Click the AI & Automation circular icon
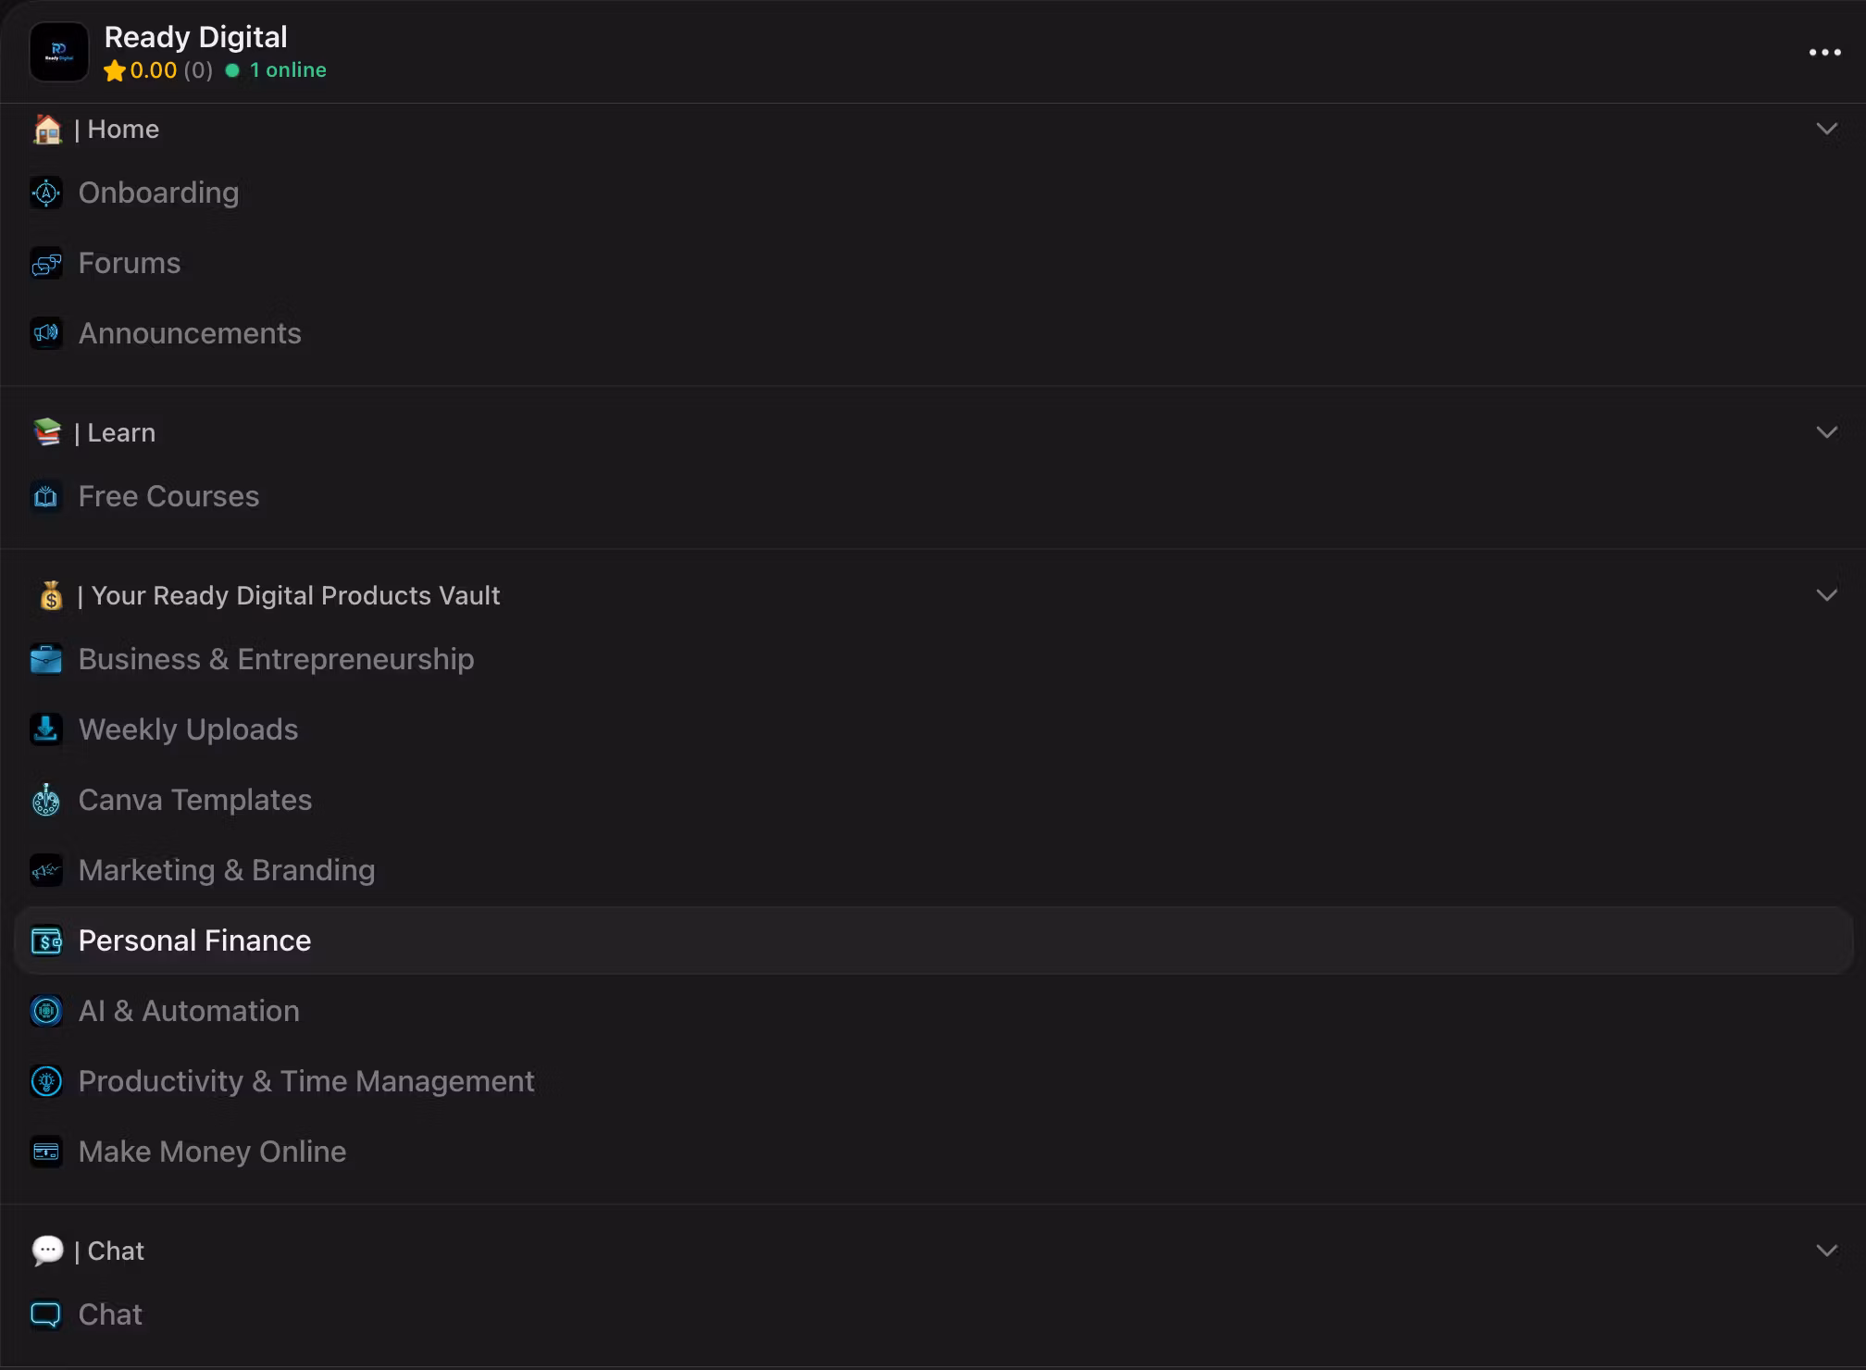This screenshot has height=1370, width=1866. click(x=46, y=1011)
